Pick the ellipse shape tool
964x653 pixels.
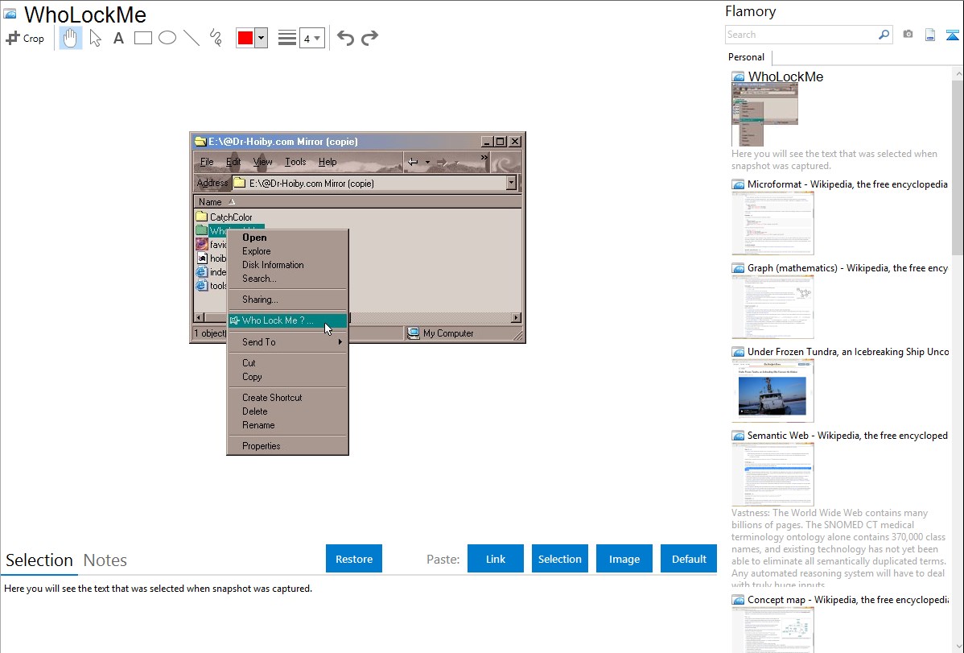pos(167,38)
